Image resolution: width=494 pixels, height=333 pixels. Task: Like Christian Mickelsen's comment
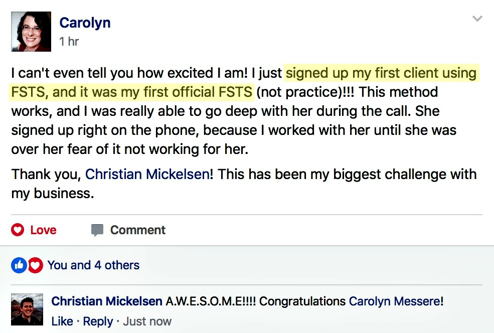(62, 321)
